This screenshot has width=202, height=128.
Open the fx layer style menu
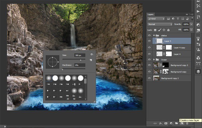pos(161,123)
